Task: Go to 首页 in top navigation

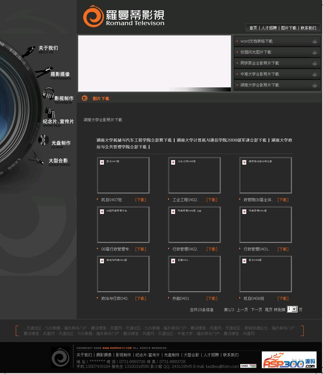Action: coord(253,28)
